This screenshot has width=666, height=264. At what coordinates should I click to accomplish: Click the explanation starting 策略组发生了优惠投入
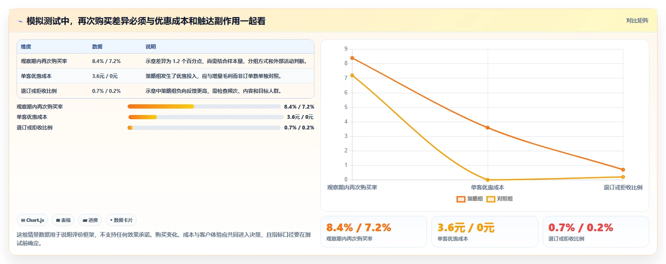[x=213, y=76]
